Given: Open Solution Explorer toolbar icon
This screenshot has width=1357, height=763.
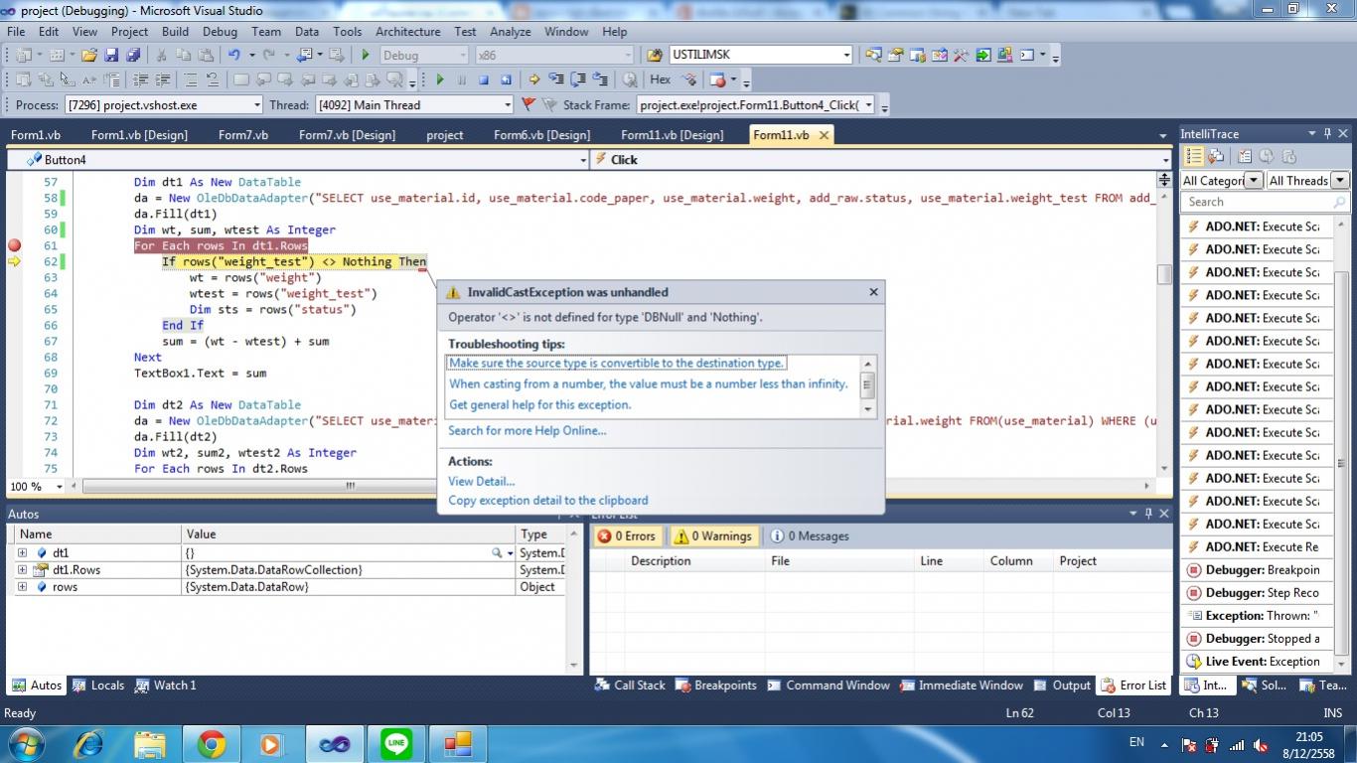Looking at the screenshot, I should 872,55.
